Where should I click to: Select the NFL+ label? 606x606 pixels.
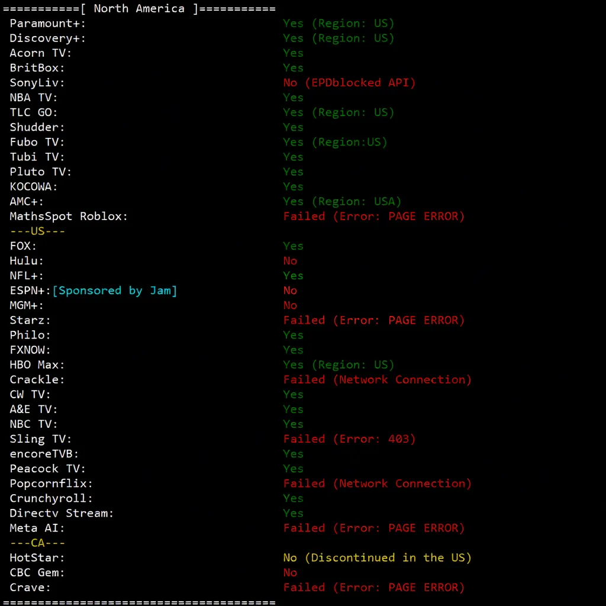[27, 276]
